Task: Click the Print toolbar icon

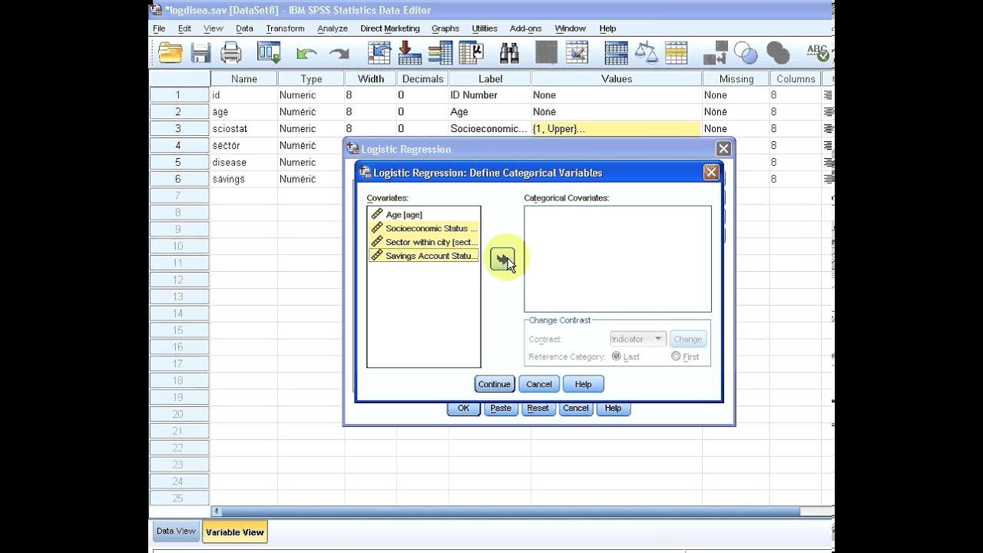Action: 231,52
